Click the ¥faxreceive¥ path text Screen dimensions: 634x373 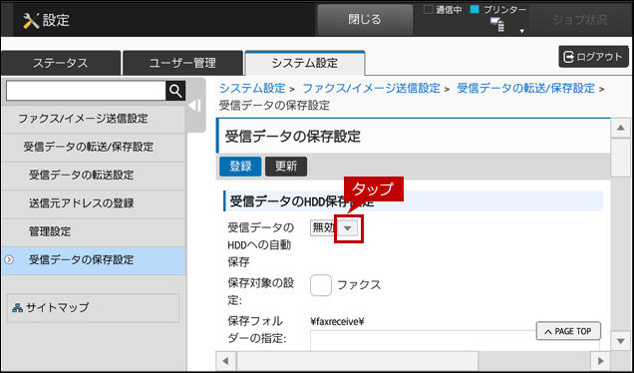[338, 322]
